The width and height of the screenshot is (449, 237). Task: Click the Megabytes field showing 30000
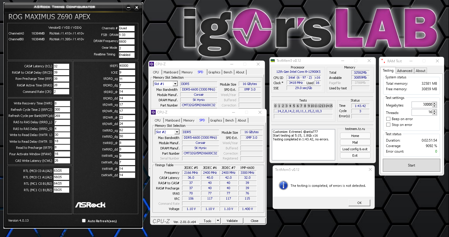click(422, 105)
